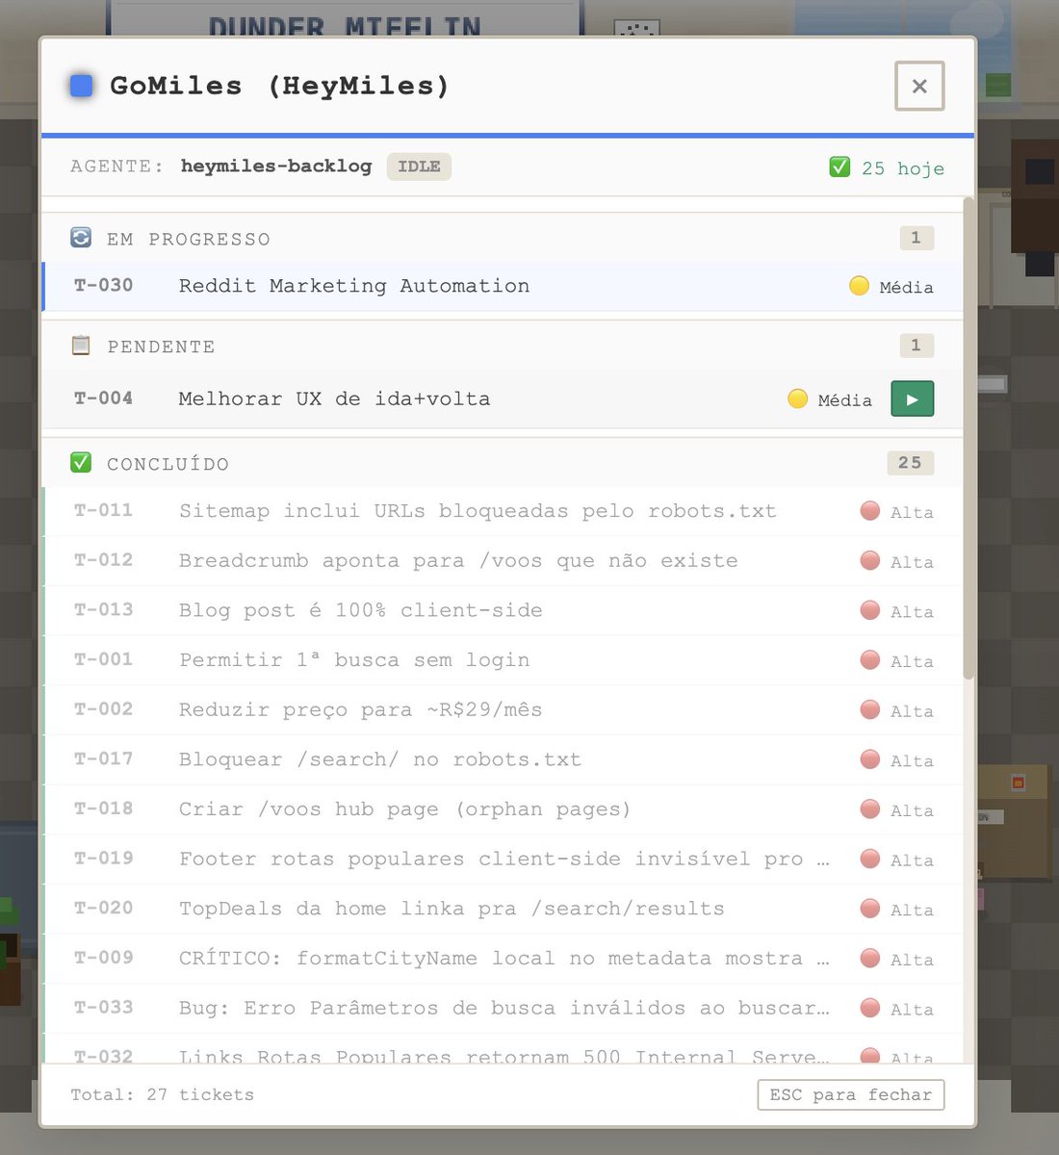Click yellow priority dot on T-030
1059x1155 pixels.
[x=859, y=286]
